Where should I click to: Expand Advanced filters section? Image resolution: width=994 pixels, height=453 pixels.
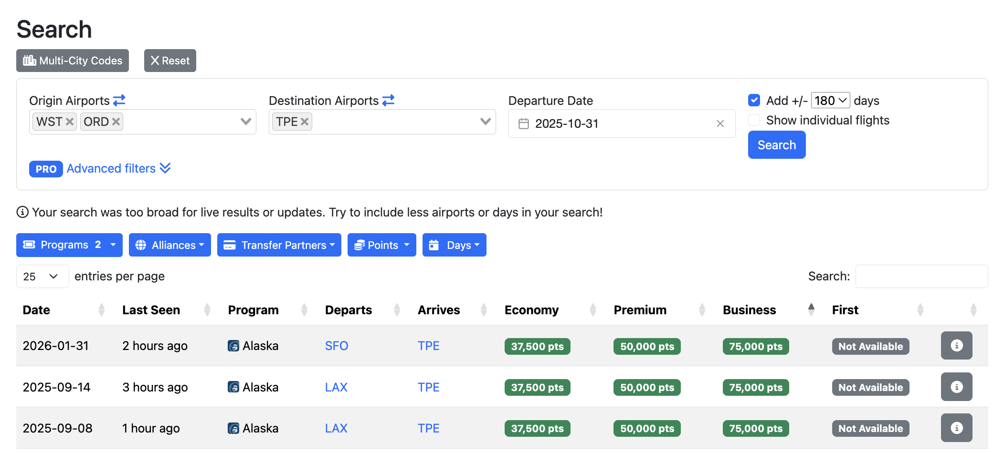coord(118,168)
